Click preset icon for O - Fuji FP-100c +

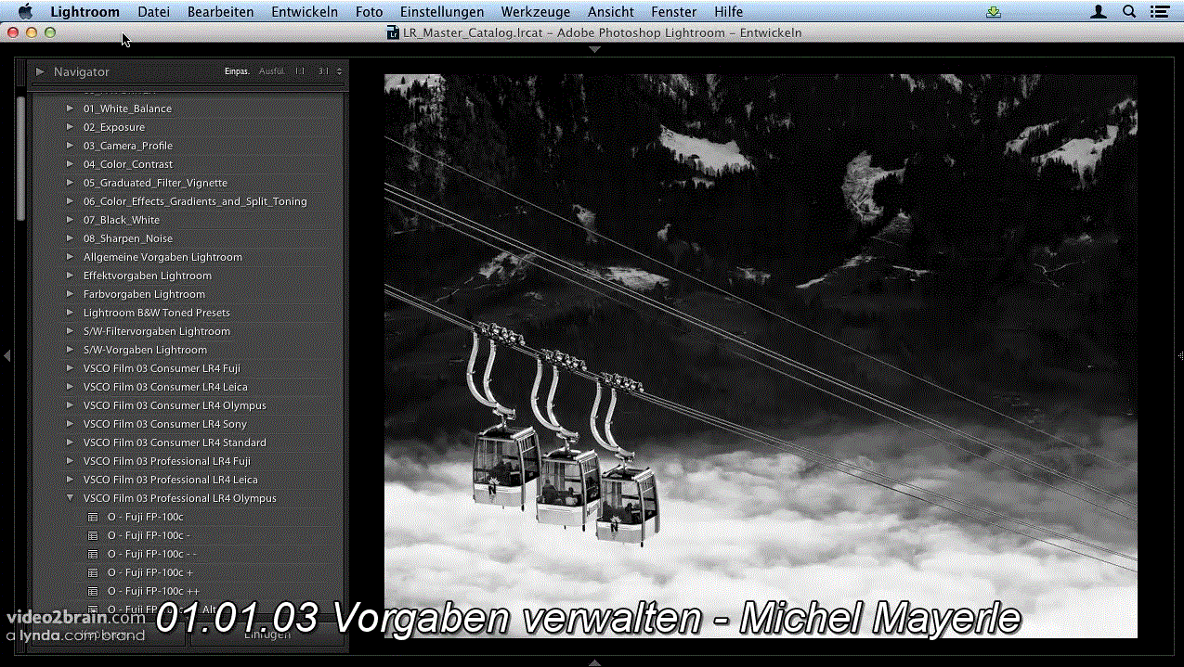(93, 572)
